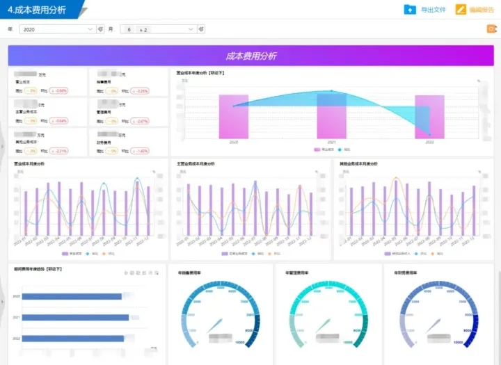501x365 pixels.
Task: Click the 年销售费用率 gauge chart
Action: click(221, 314)
